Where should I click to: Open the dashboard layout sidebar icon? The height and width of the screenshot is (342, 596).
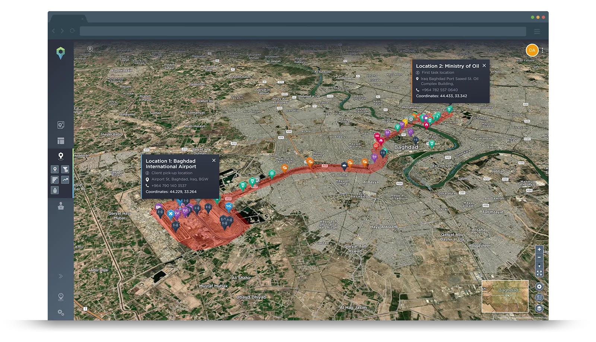click(61, 141)
